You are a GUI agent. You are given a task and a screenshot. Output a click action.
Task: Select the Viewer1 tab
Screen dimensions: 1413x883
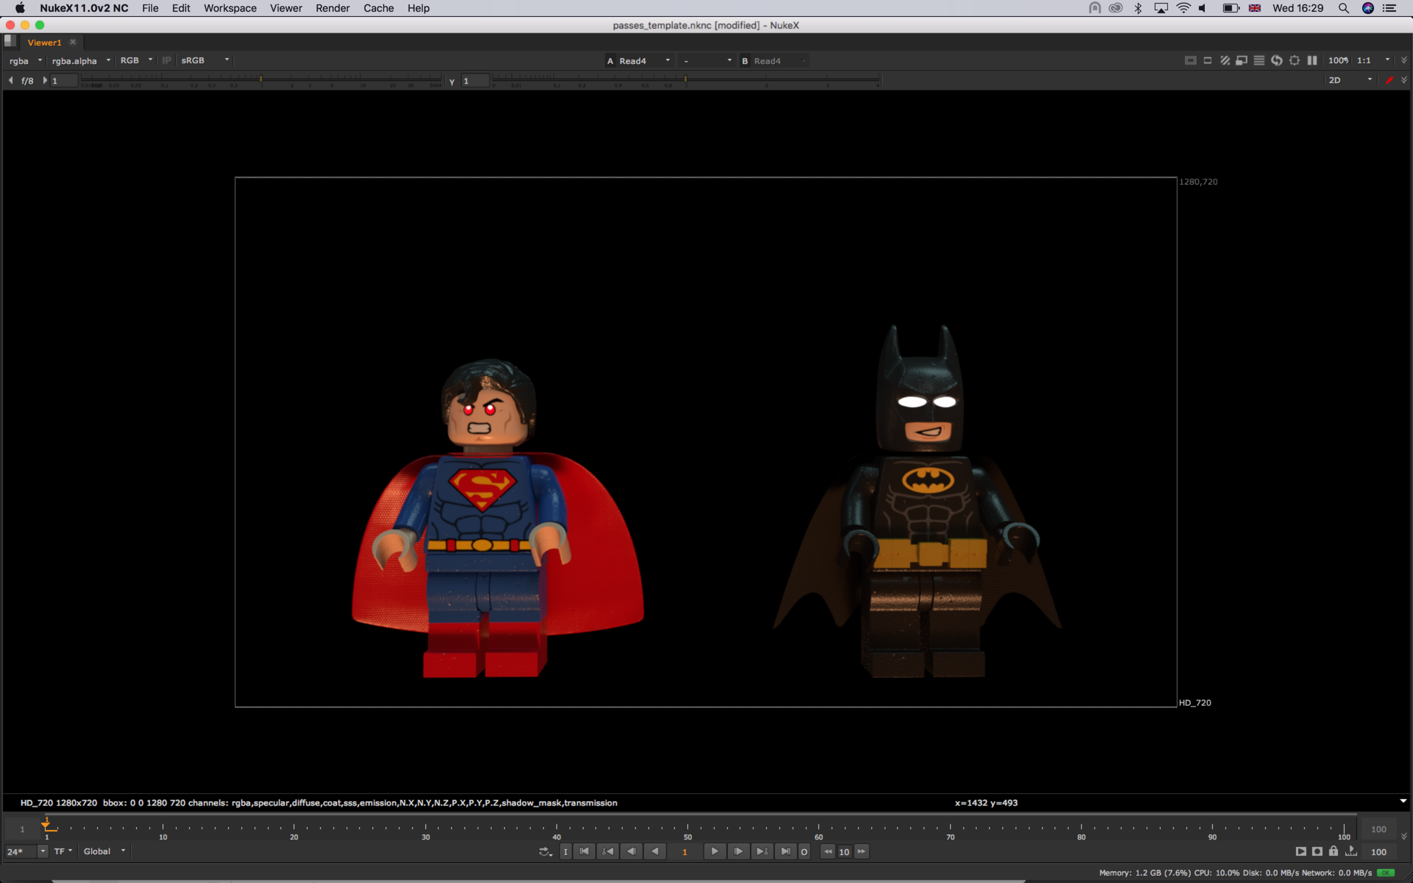coord(45,42)
